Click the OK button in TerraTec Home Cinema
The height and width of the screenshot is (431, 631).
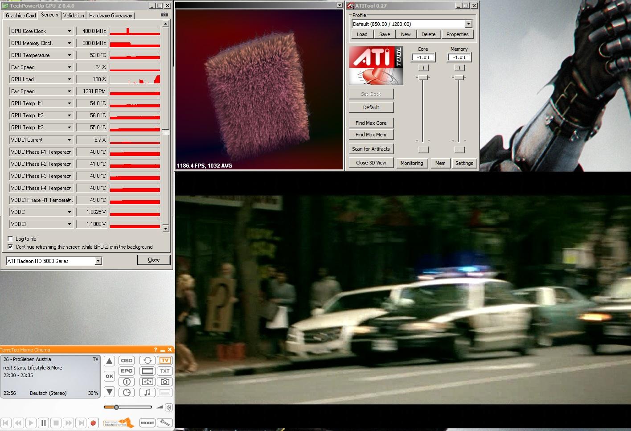[109, 376]
